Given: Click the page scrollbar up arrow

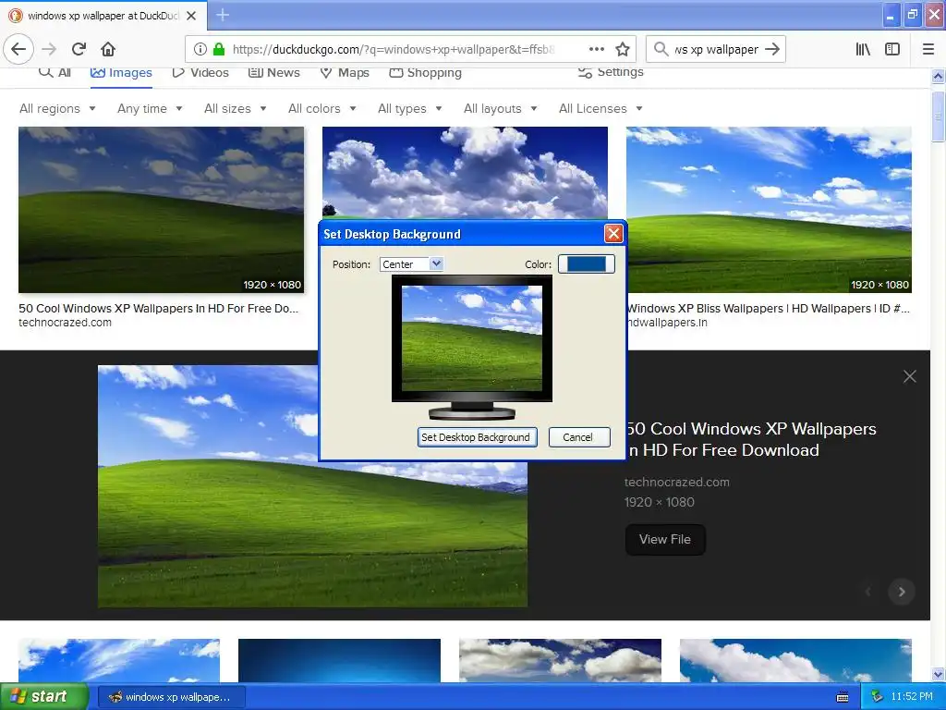Looking at the screenshot, I should click(x=938, y=76).
